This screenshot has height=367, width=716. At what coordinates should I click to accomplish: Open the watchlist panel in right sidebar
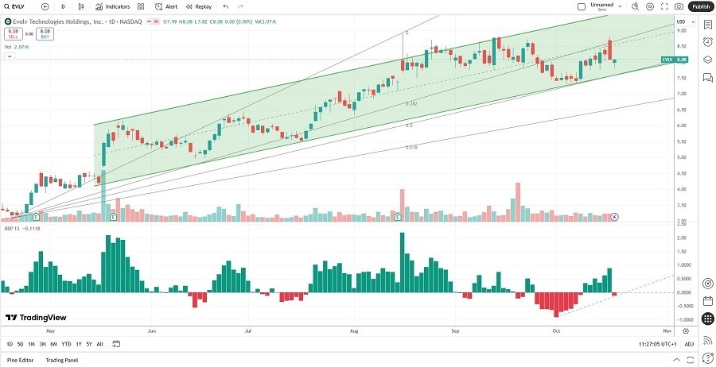tap(707, 25)
